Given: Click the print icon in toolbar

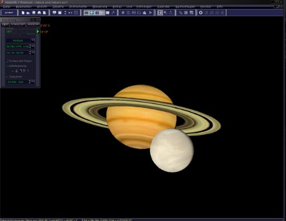Looking at the screenshot, I should [39, 13].
